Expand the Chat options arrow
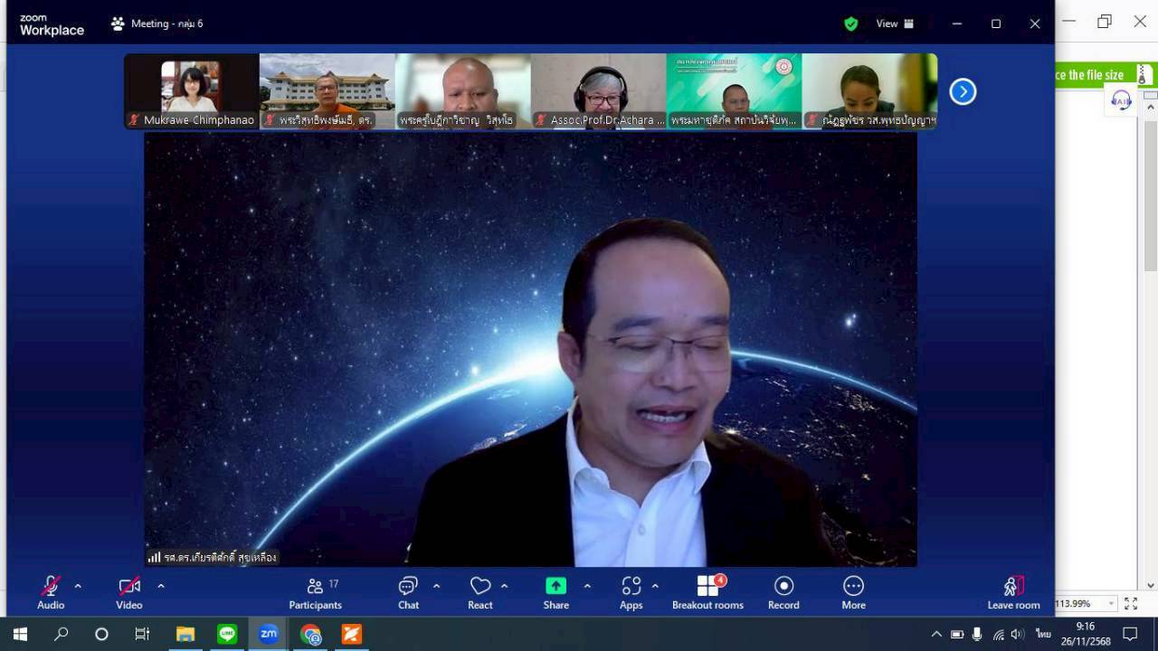Image resolution: width=1158 pixels, height=651 pixels. 436,586
